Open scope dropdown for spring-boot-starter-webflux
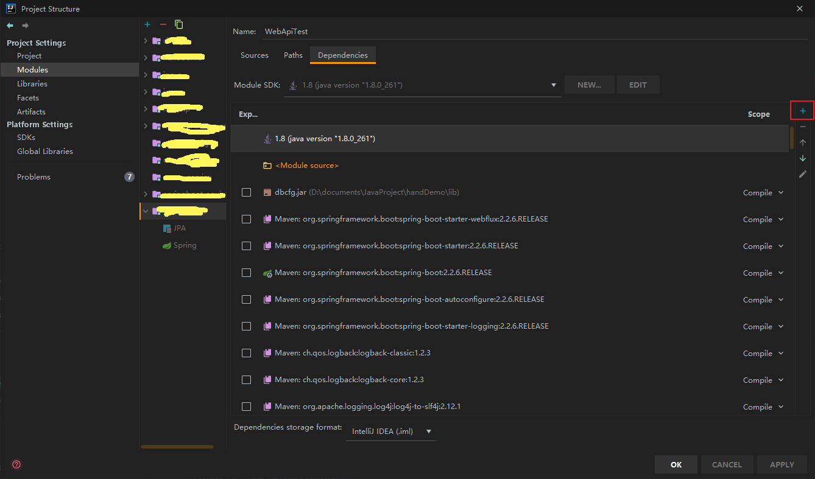 coord(763,220)
